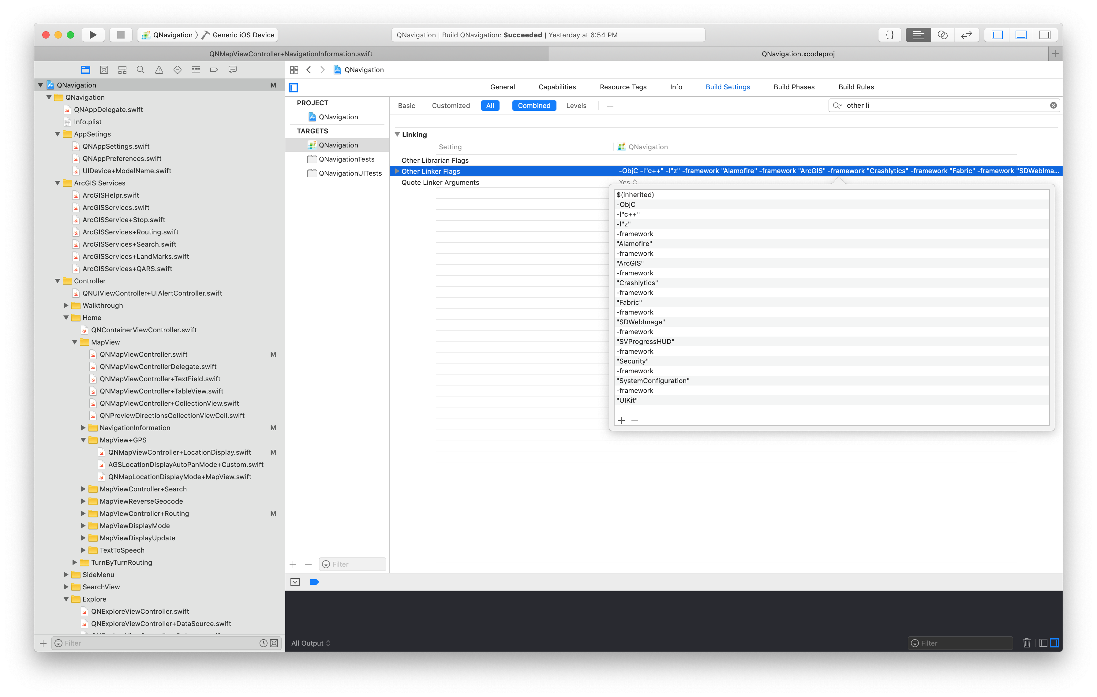
Task: Open the All Output dropdown
Action: tap(311, 643)
